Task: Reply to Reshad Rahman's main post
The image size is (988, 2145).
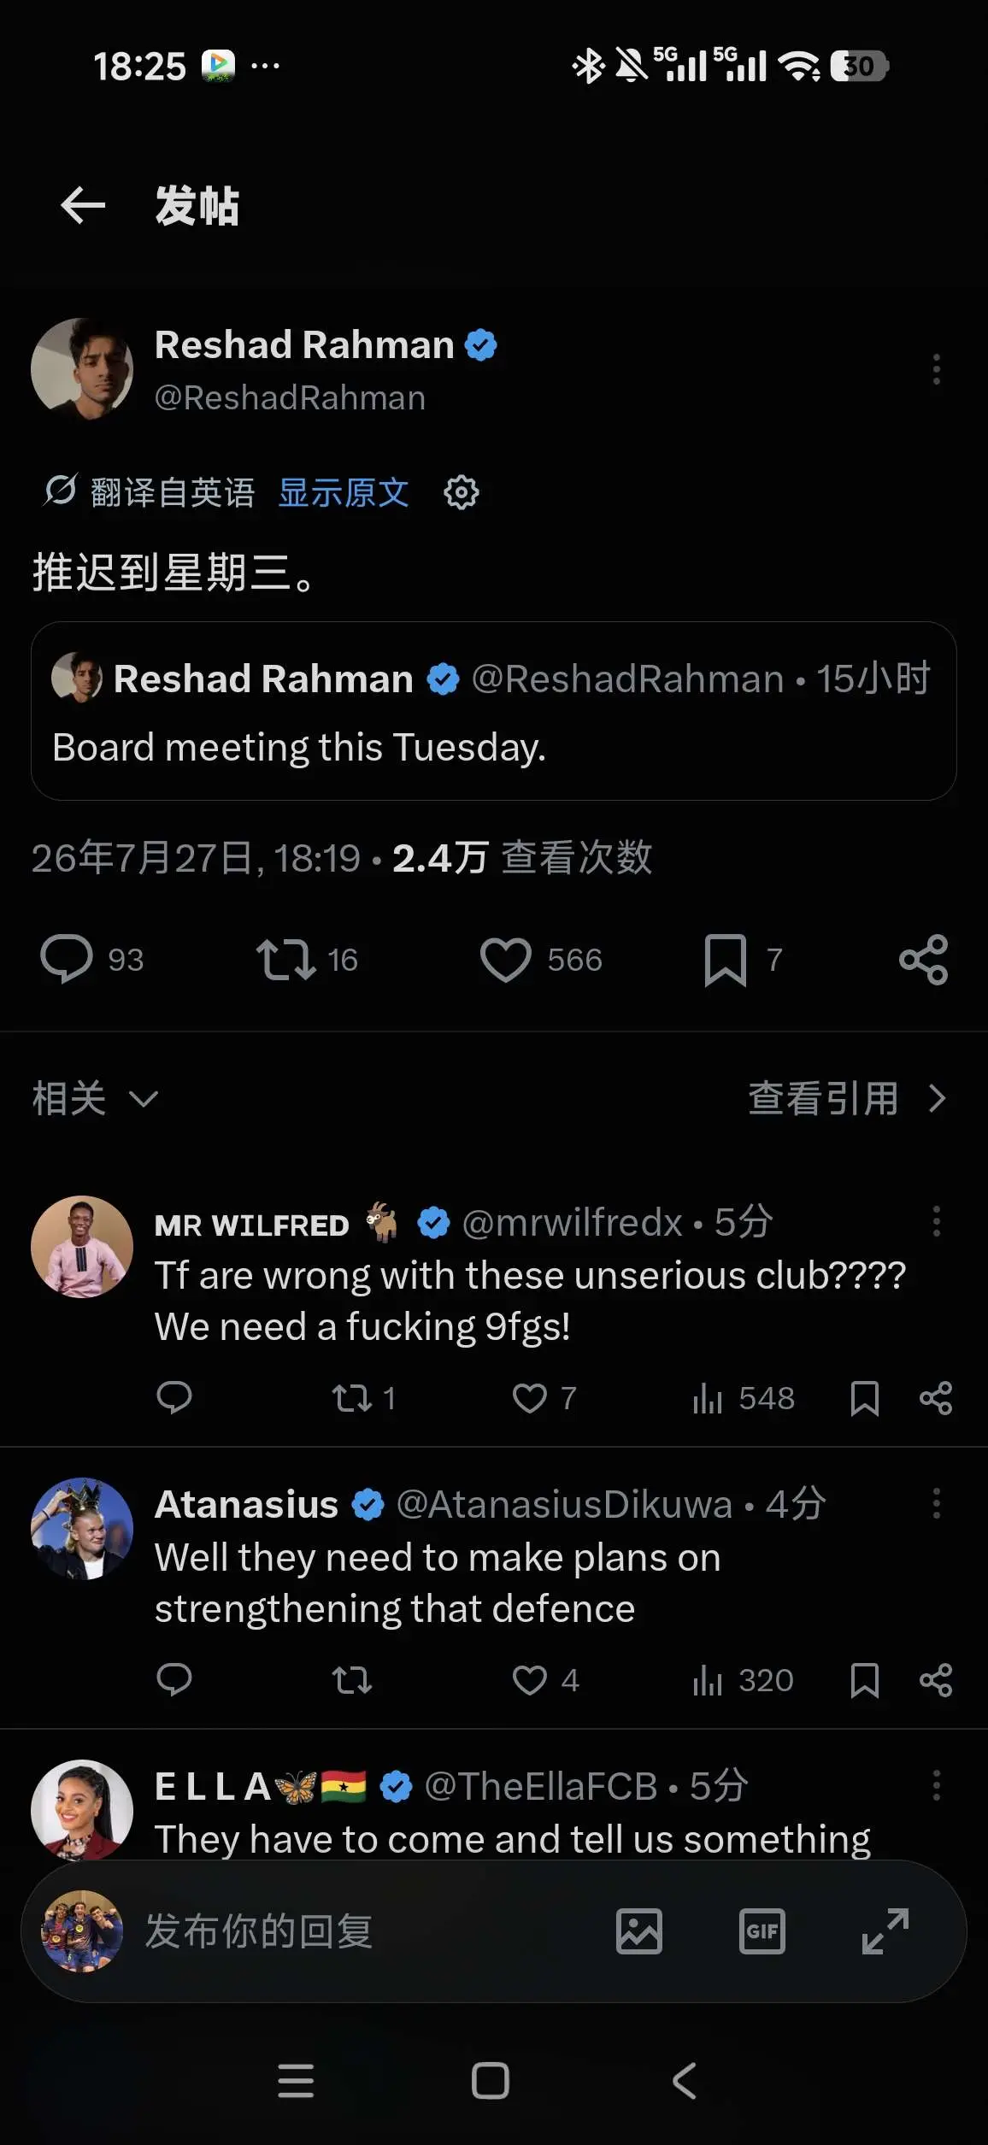Action: [66, 960]
